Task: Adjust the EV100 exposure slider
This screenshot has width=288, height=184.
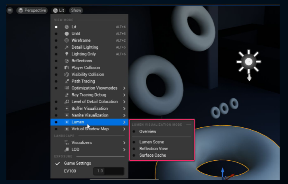Action: (x=109, y=171)
